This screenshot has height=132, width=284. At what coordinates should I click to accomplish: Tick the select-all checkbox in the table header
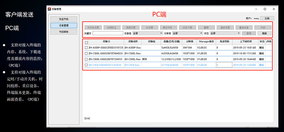[x=86, y=43]
